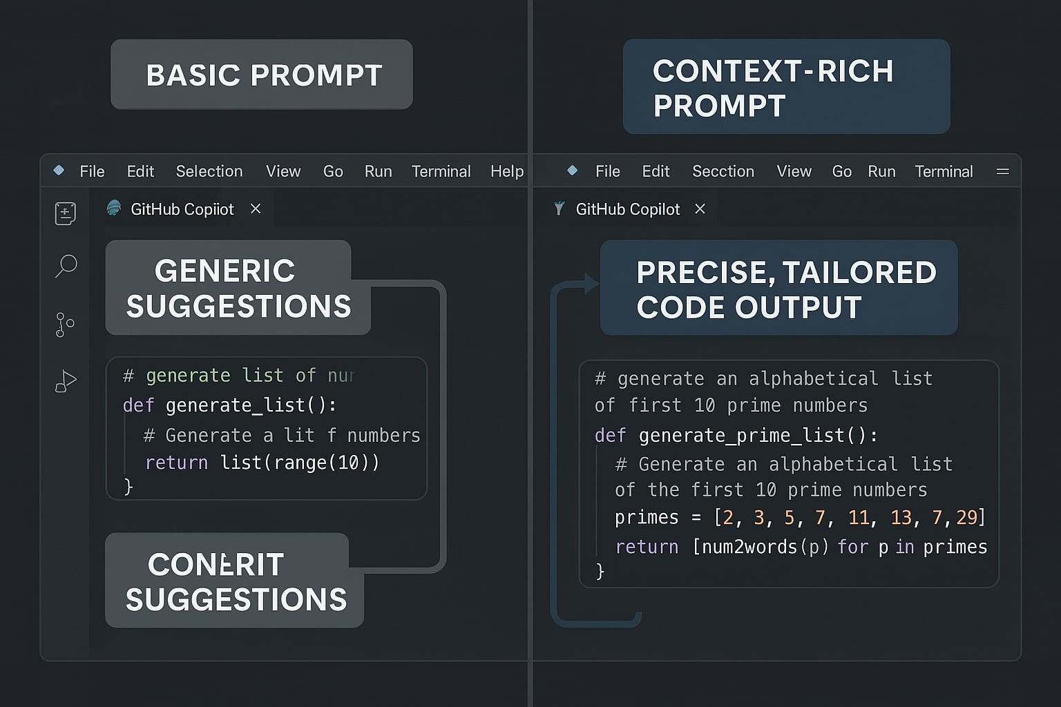Screen dimensions: 1061x707
Task: Switch to the GitHub Copilot tab
Action: coord(627,209)
